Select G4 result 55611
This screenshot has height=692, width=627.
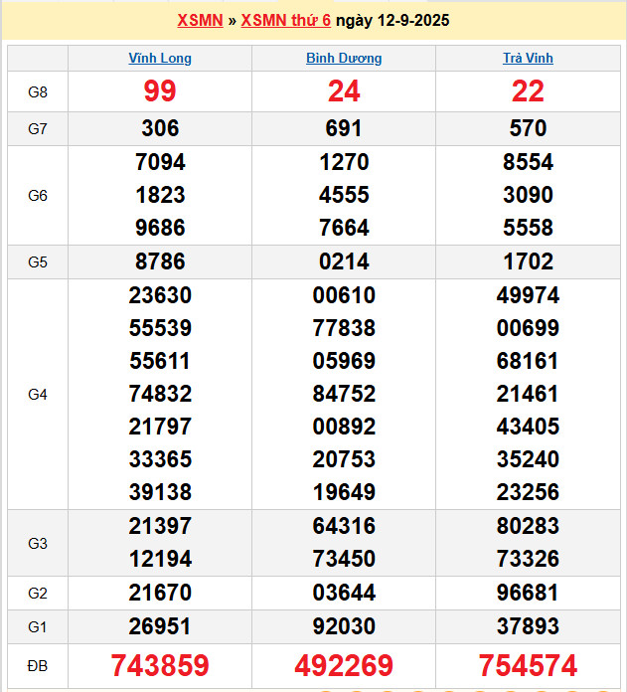coord(160,361)
